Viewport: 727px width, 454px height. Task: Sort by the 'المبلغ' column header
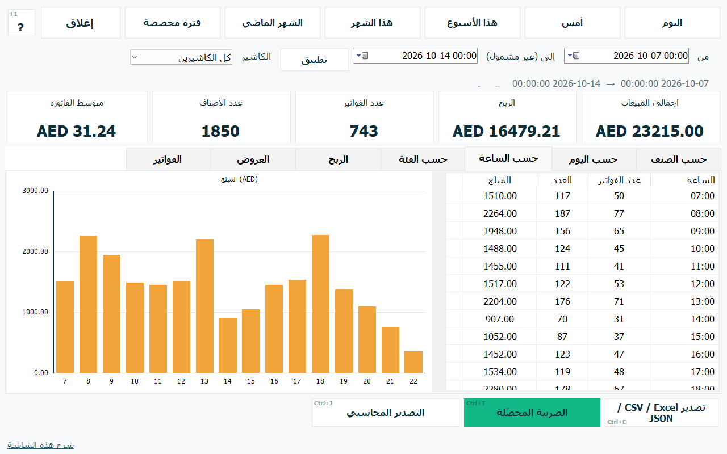tap(500, 180)
